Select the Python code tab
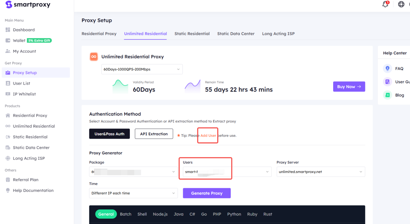Viewport: 410px width, 224px height. coord(234,214)
